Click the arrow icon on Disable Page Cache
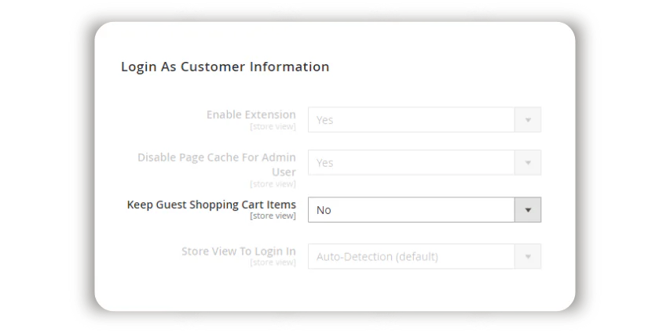This screenshot has width=670, height=333. click(x=528, y=163)
